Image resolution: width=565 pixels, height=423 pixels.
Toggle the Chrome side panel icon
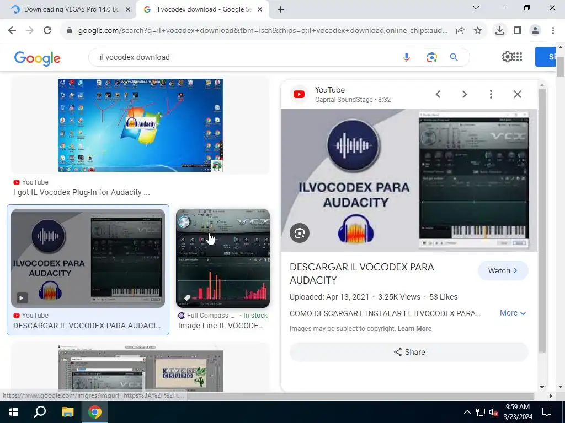coord(518,31)
